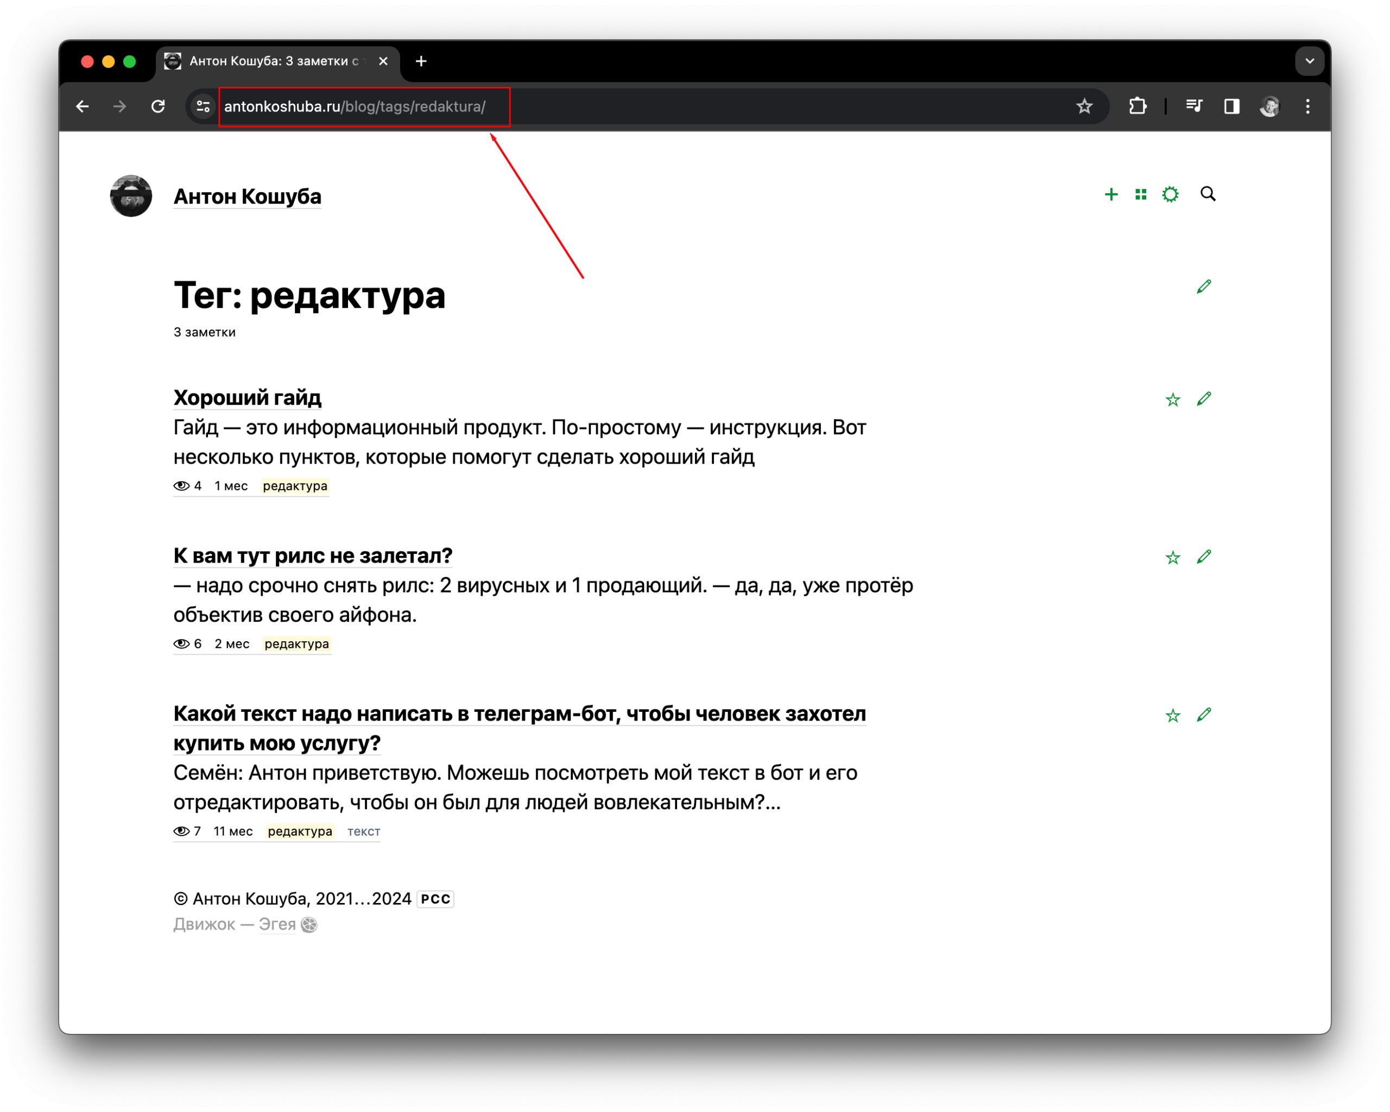This screenshot has width=1390, height=1112.
Task: Favorite the Хороший гайд note
Action: (1173, 400)
